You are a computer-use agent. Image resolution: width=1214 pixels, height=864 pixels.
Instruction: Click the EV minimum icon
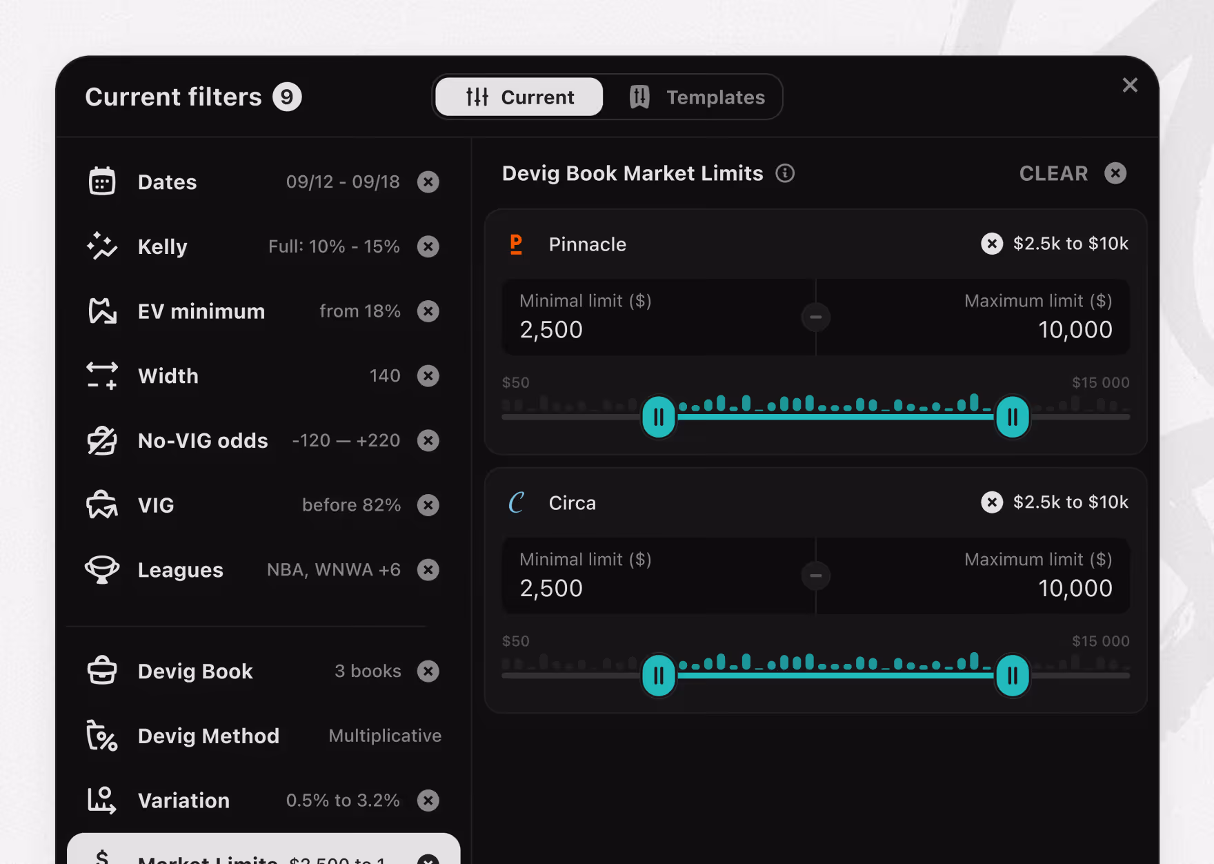[x=102, y=311]
